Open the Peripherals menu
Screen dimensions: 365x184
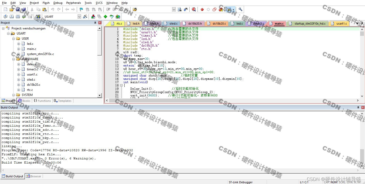(x=73, y=3)
